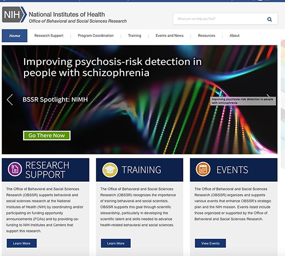285x256 pixels.
Task: Click the psychosis-risk detection headline
Action: (x=113, y=67)
